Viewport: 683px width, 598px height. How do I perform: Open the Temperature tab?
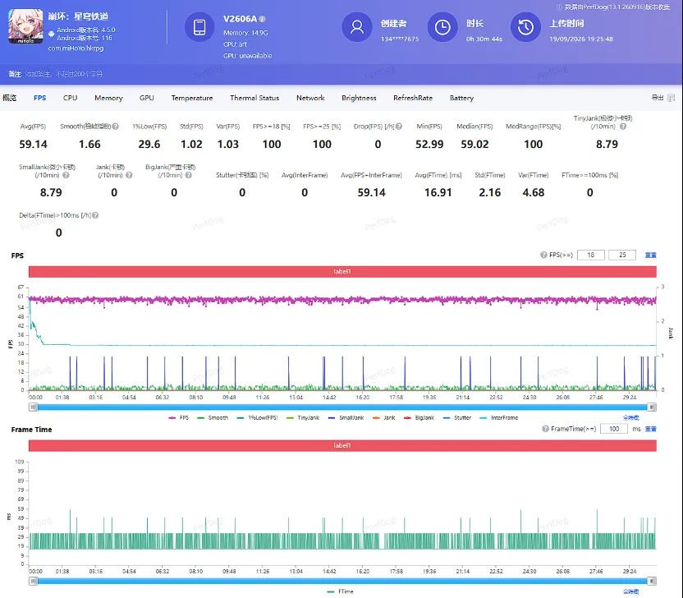pyautogui.click(x=192, y=98)
